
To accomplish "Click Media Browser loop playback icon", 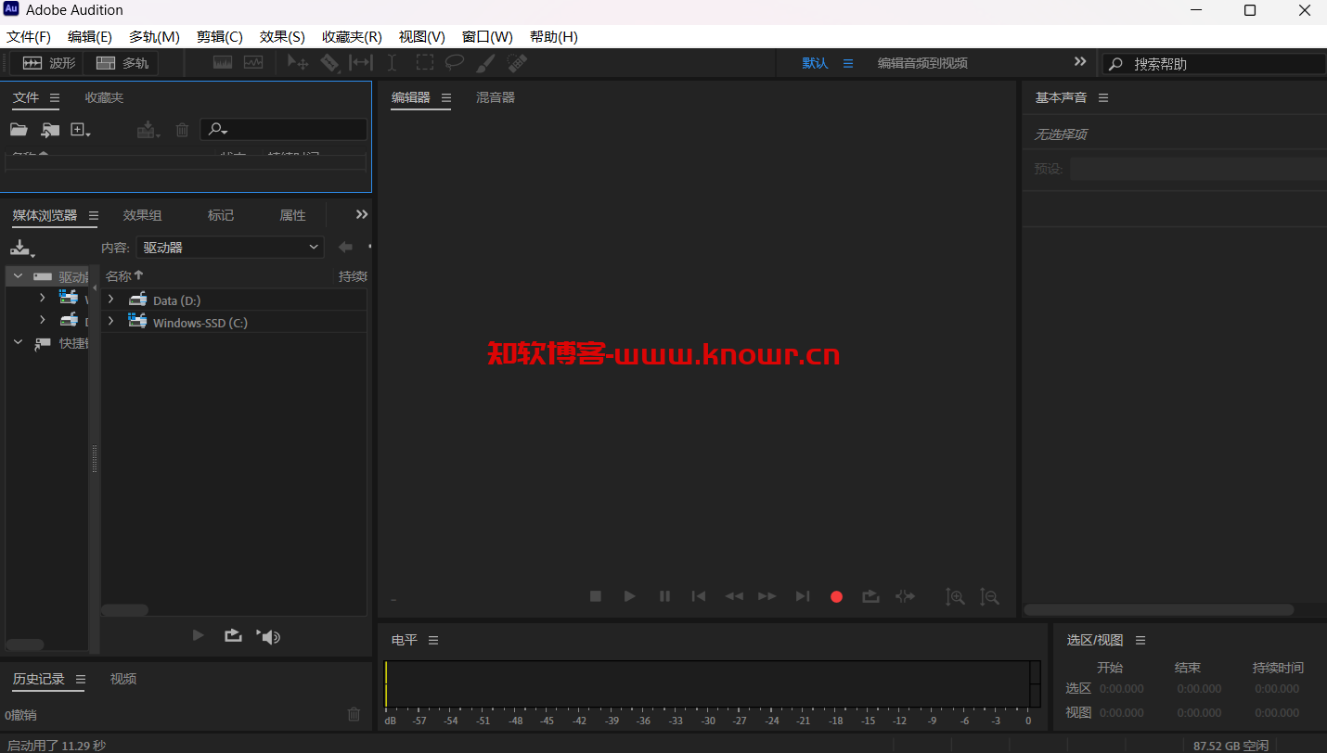I will click(x=233, y=635).
